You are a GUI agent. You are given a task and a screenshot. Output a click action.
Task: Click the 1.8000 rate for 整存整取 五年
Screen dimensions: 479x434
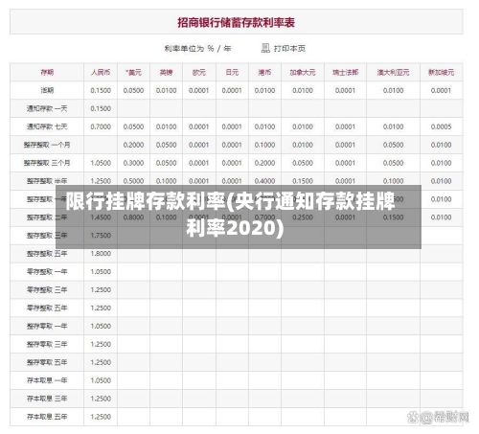(x=101, y=254)
